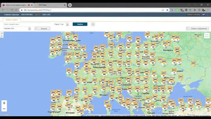The height and width of the screenshot is (119, 211).
Task: Toggle fullscreen map view
Action: pos(207,36)
